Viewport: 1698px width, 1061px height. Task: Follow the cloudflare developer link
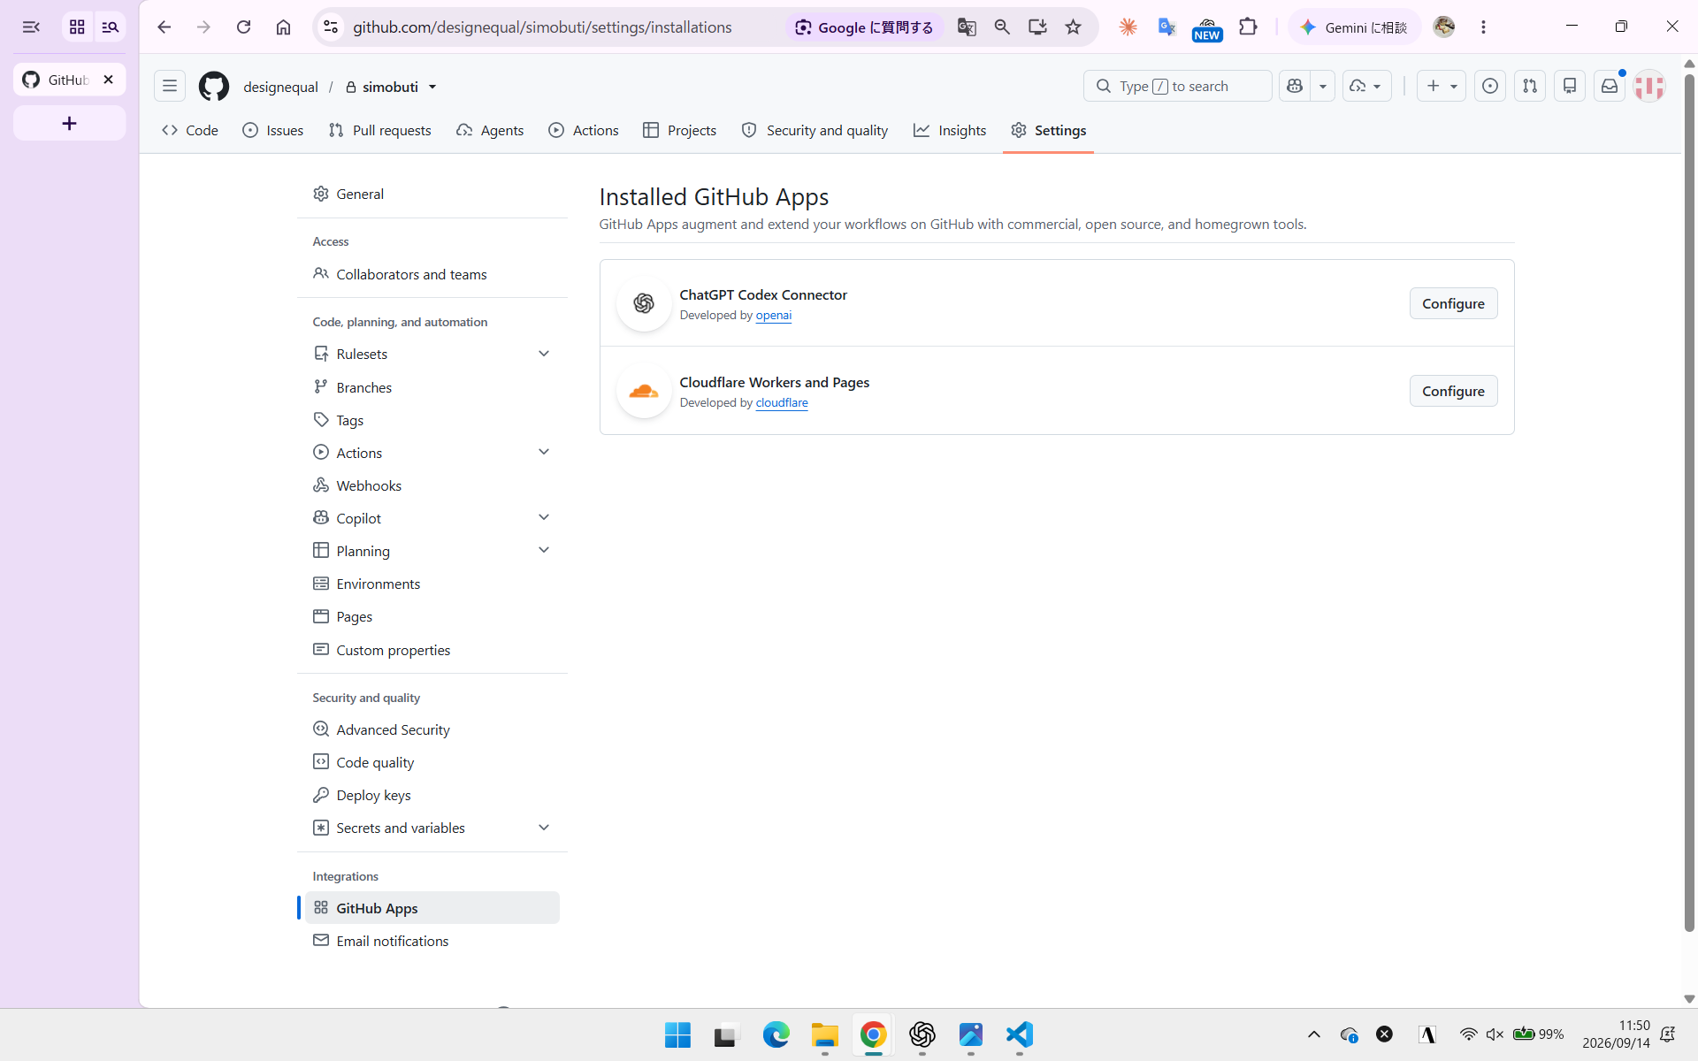(x=781, y=402)
